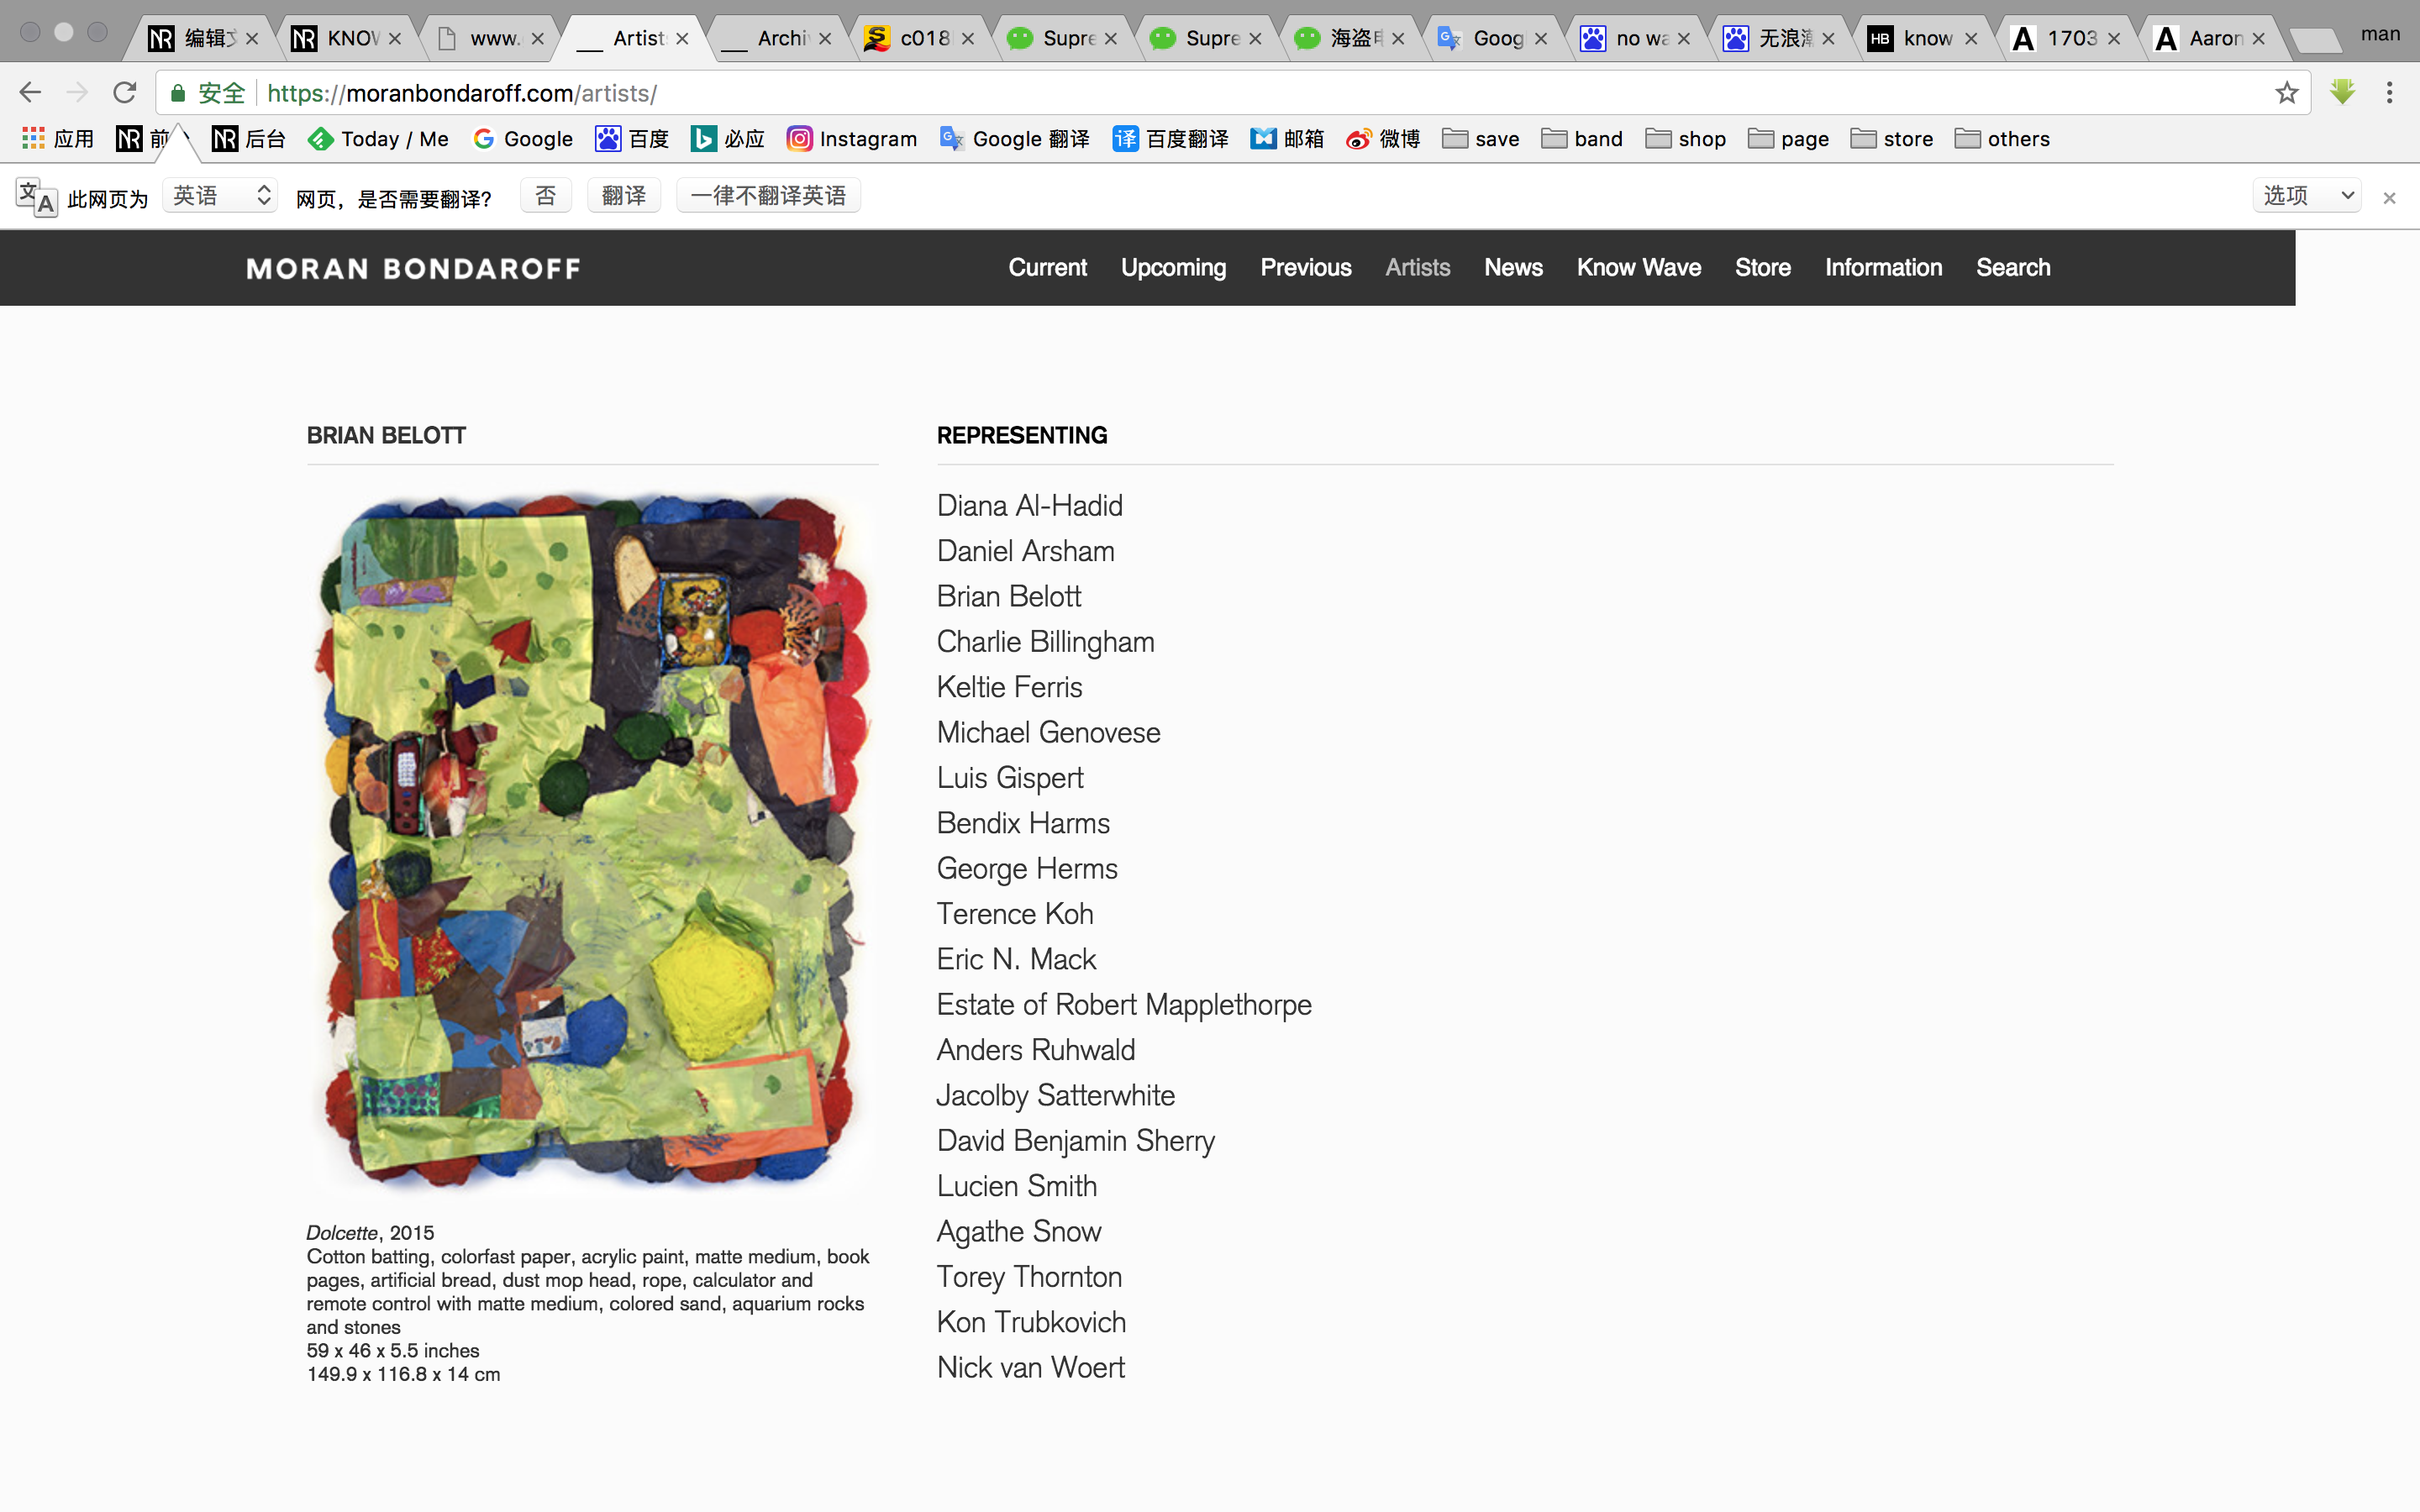Open the Bing 必应 bookmark
This screenshot has width=2420, height=1512.
click(728, 139)
